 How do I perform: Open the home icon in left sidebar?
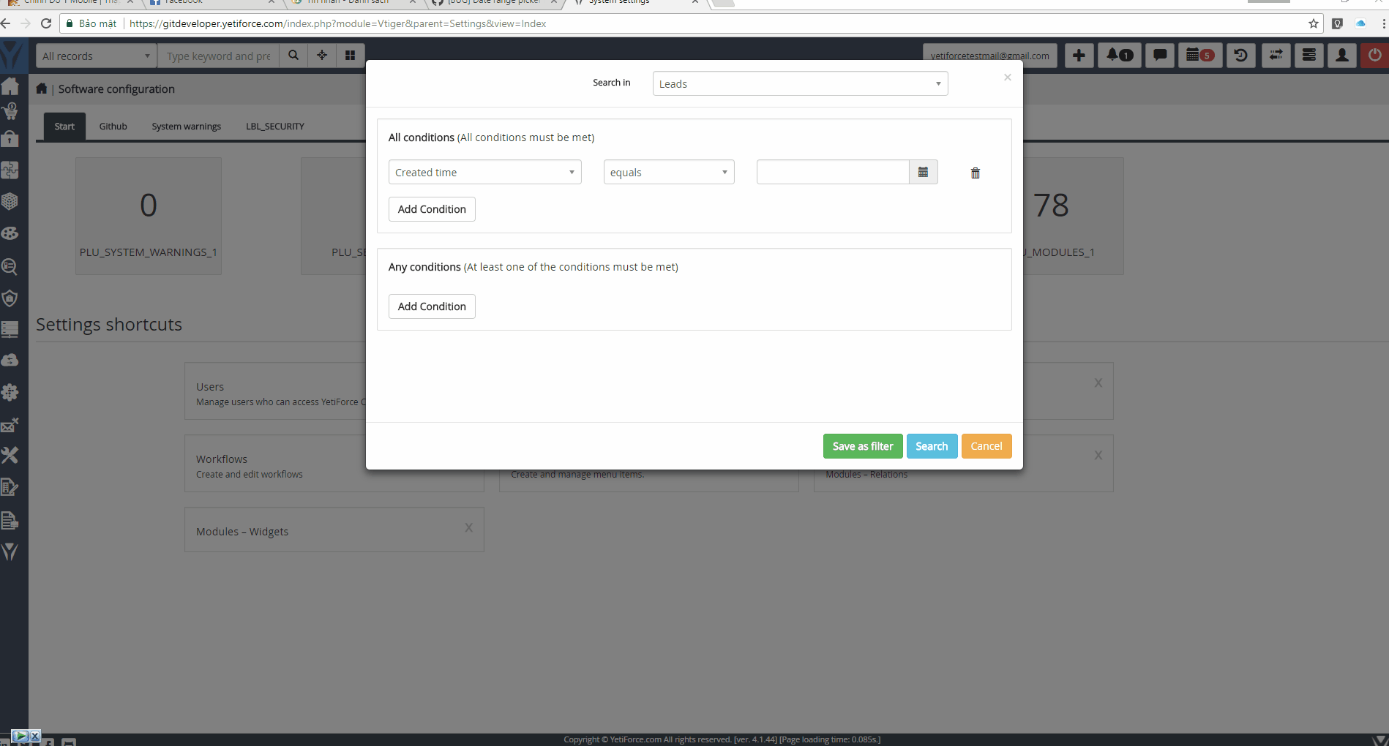10,86
